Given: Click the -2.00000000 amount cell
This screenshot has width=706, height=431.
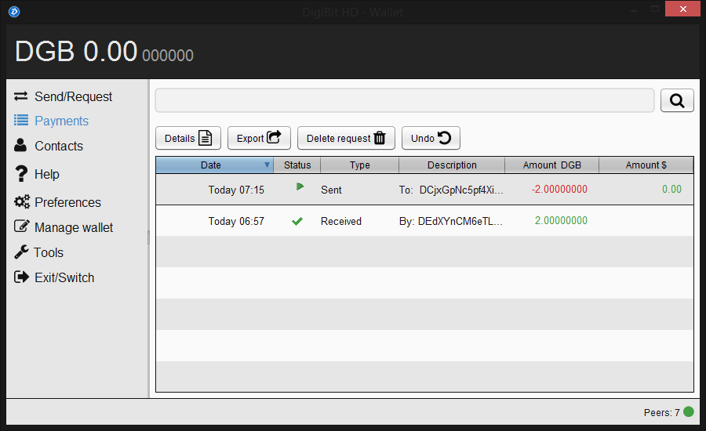Looking at the screenshot, I should (559, 190).
